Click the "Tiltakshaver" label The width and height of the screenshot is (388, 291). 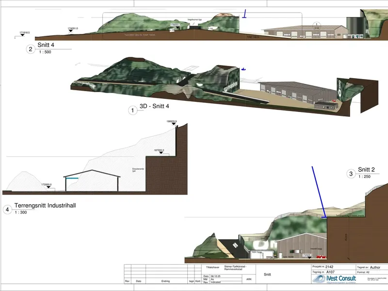pyautogui.click(x=212, y=267)
